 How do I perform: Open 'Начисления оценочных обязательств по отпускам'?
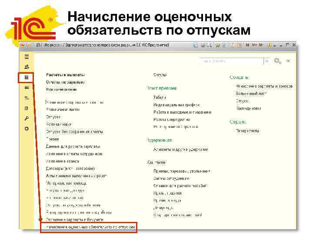90,227
